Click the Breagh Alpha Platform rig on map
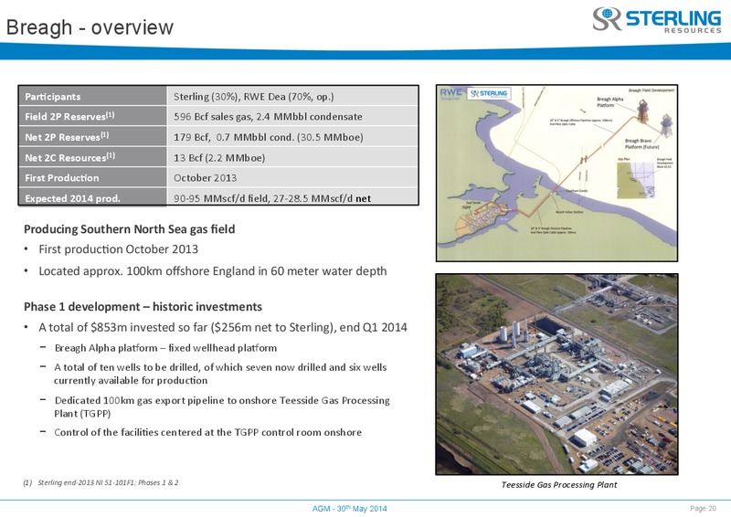Viewport: 731px width, 517px height. tap(643, 111)
